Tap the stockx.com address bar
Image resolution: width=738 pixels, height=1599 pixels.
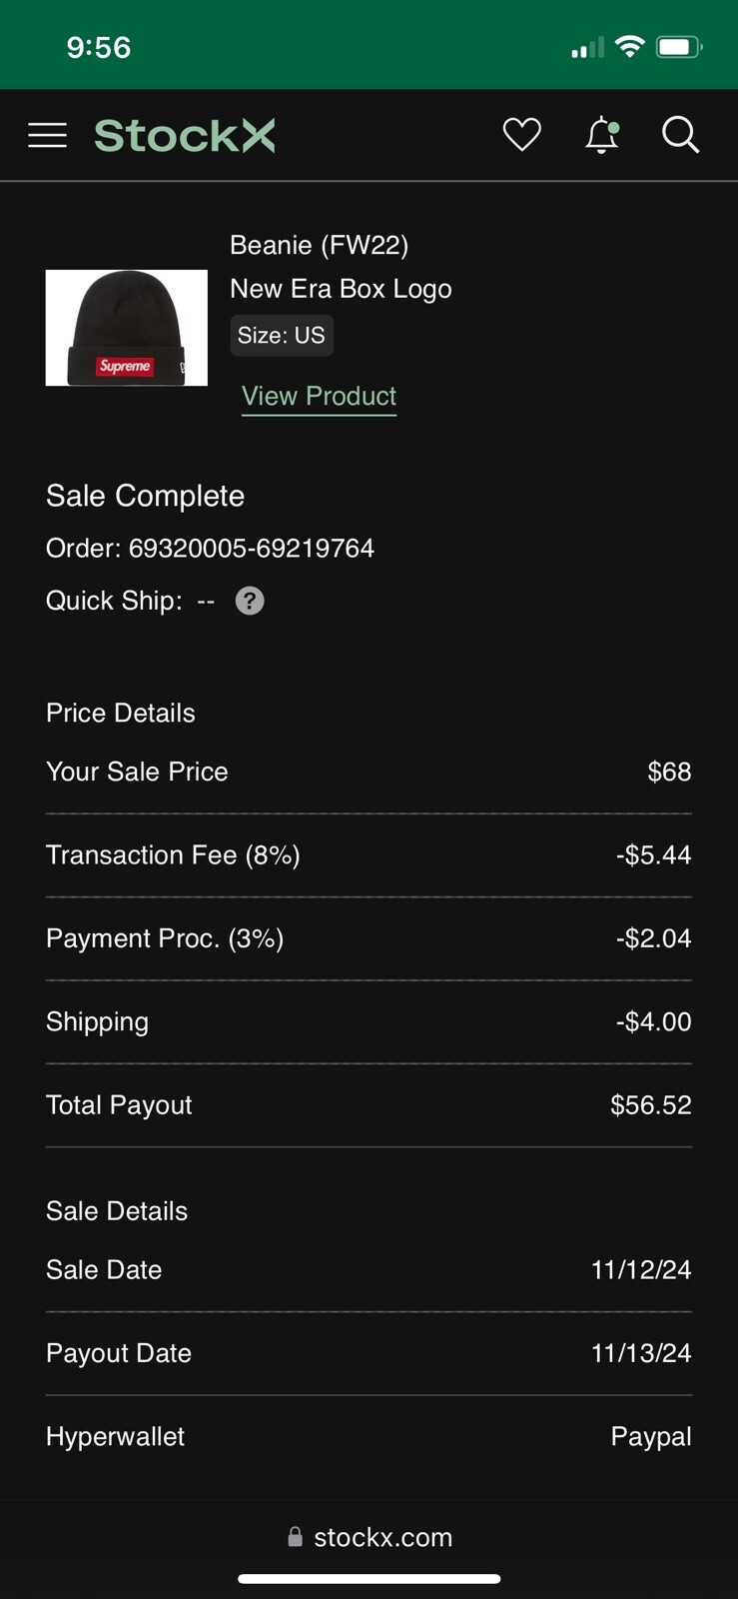[382, 1537]
